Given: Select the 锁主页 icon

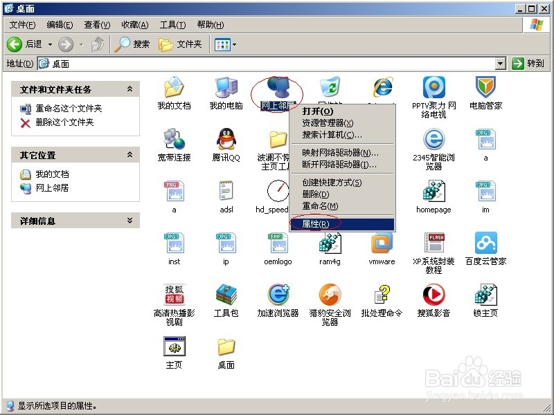Looking at the screenshot, I should click(x=485, y=297).
